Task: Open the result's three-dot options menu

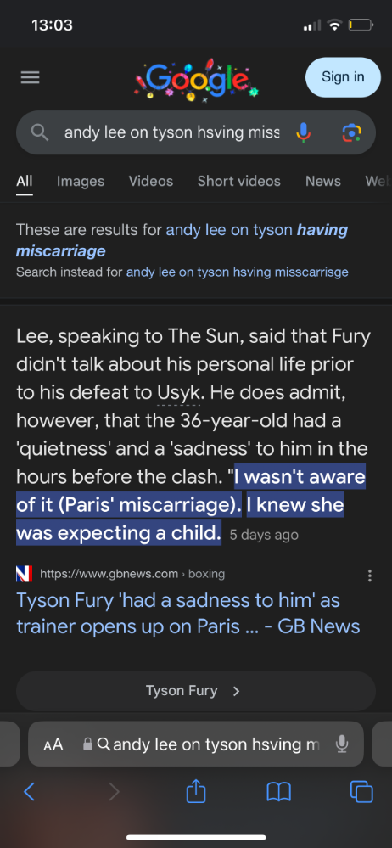Action: pyautogui.click(x=370, y=576)
